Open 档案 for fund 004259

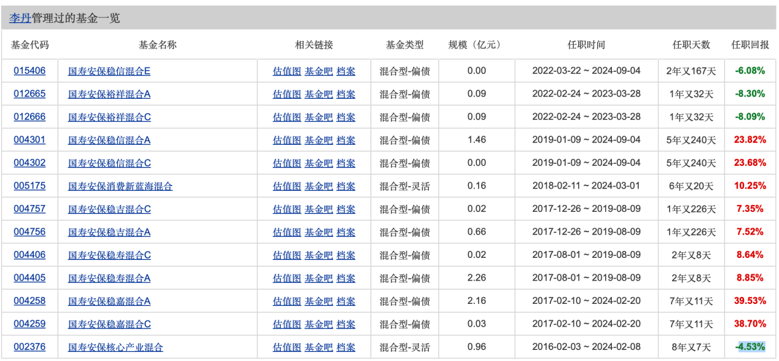pos(346,324)
